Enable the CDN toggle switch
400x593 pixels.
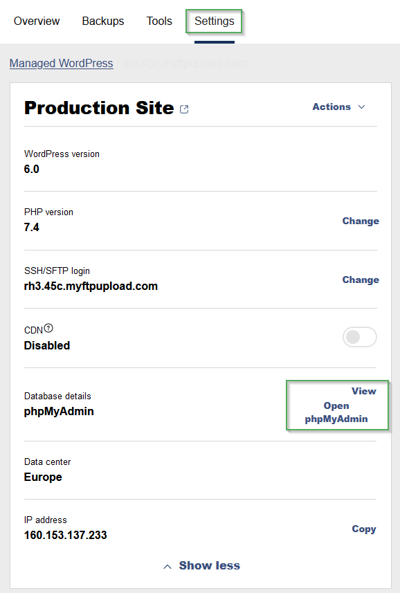tap(360, 337)
